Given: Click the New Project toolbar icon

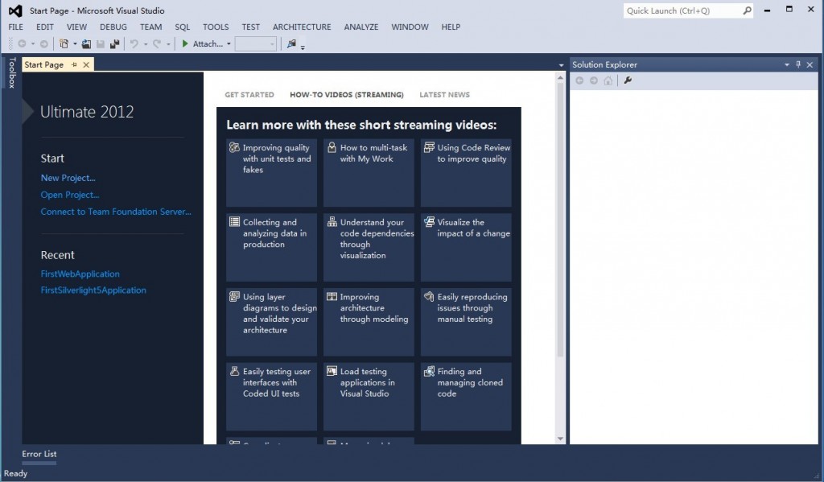Looking at the screenshot, I should point(64,44).
